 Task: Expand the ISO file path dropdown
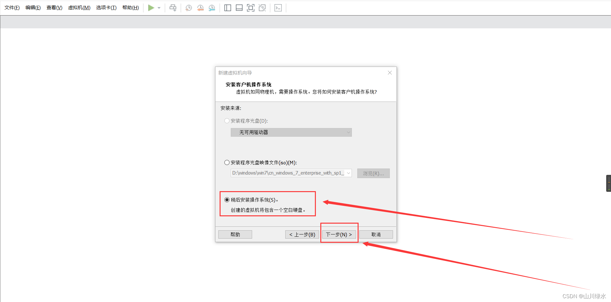348,173
